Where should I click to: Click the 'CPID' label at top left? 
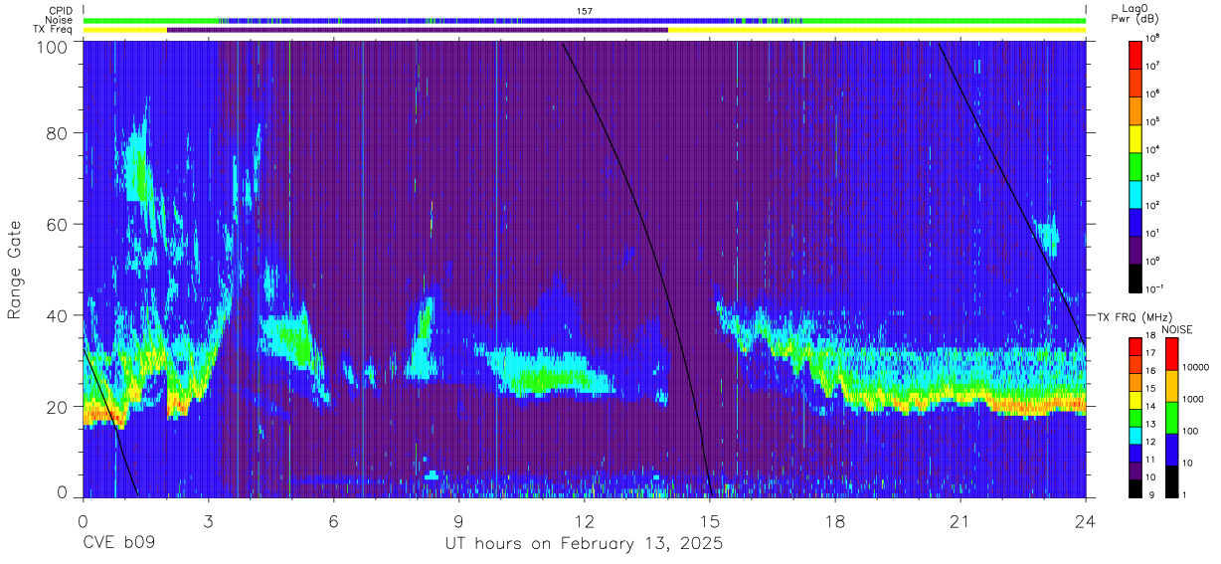61,10
